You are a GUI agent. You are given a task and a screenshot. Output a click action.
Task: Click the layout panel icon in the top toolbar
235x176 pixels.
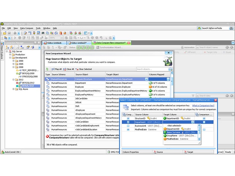(x=86, y=33)
